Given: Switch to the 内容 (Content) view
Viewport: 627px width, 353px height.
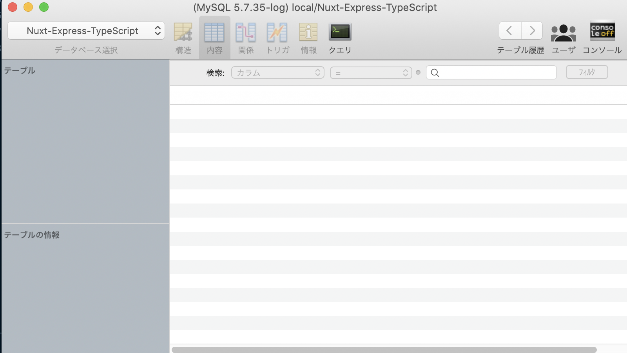Looking at the screenshot, I should (x=214, y=38).
